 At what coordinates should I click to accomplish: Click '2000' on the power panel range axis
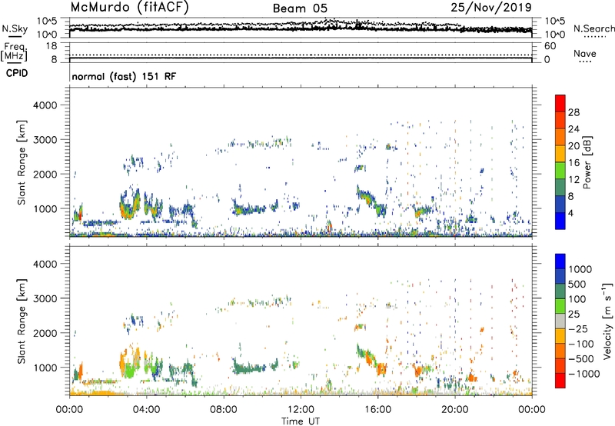point(45,174)
